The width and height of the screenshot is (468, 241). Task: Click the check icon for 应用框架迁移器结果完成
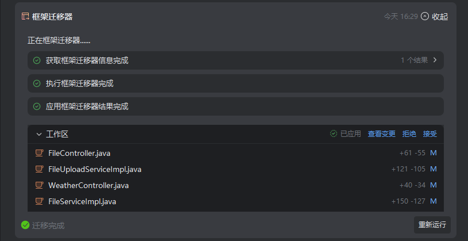click(x=37, y=106)
